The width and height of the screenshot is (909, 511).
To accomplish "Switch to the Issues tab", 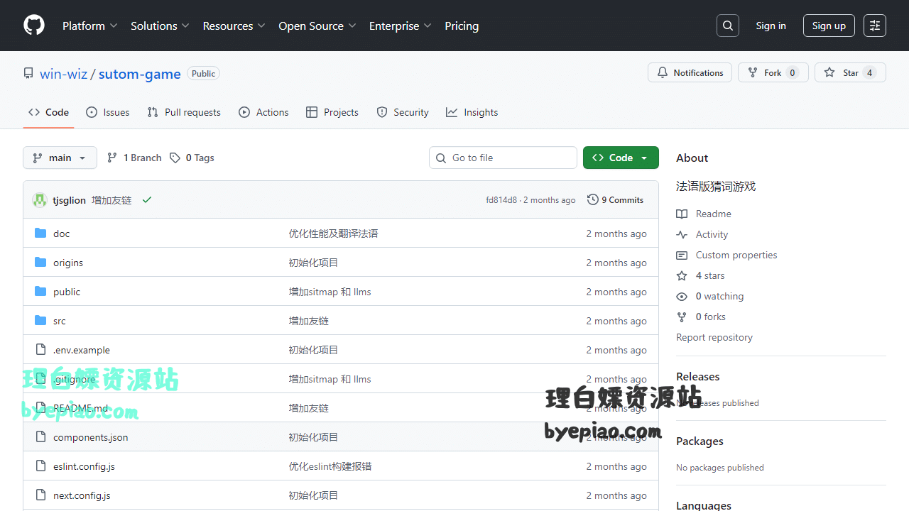I will [x=107, y=112].
